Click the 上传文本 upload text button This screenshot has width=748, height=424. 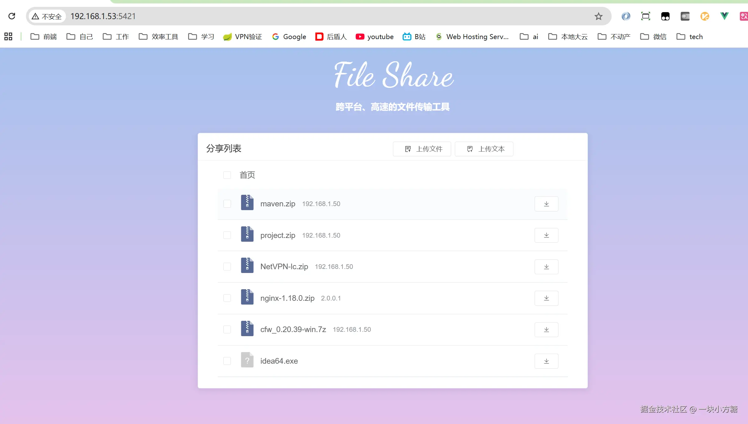pos(484,149)
